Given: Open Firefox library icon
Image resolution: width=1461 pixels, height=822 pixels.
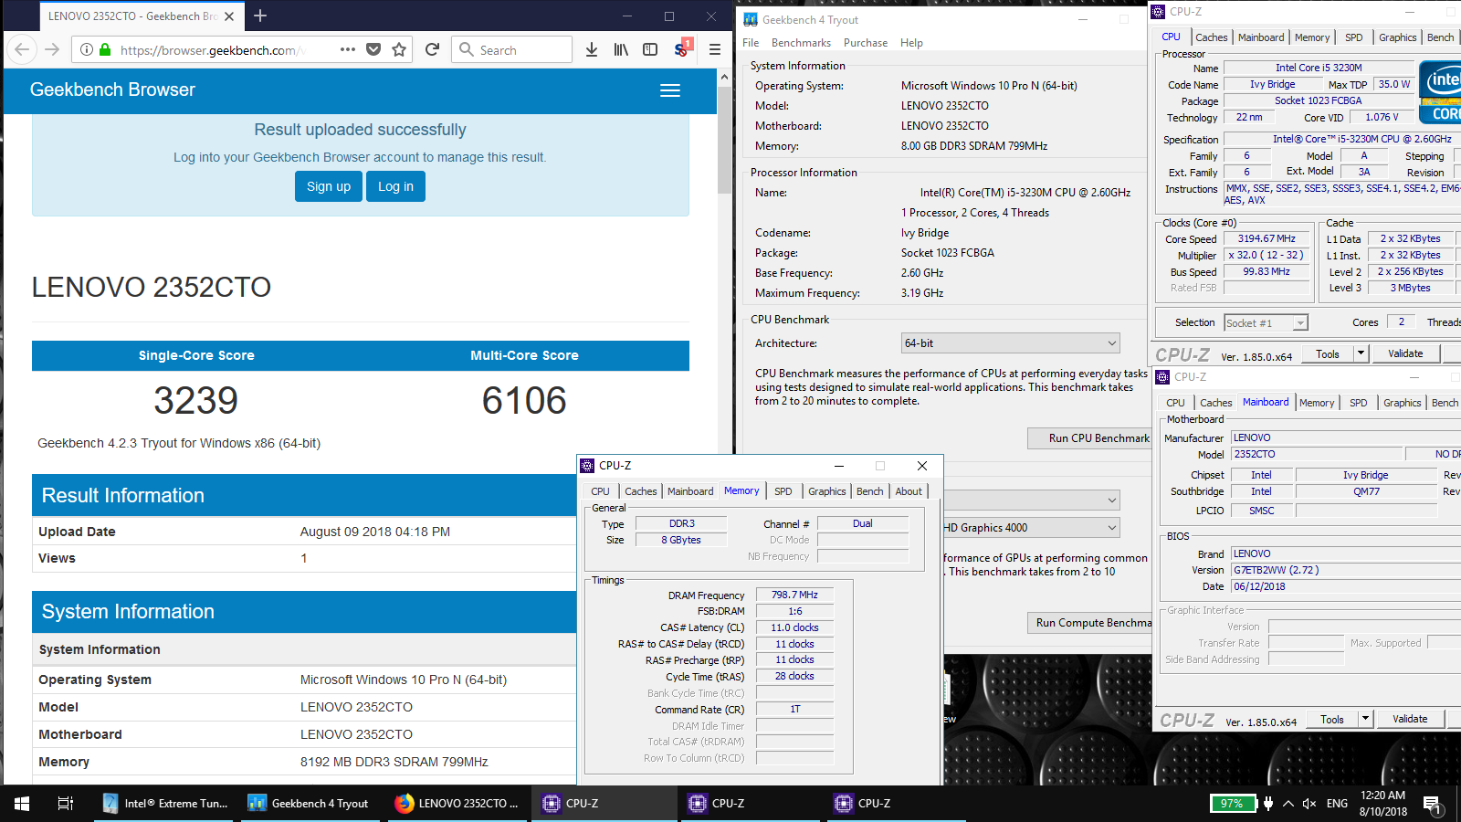Looking at the screenshot, I should click(621, 49).
